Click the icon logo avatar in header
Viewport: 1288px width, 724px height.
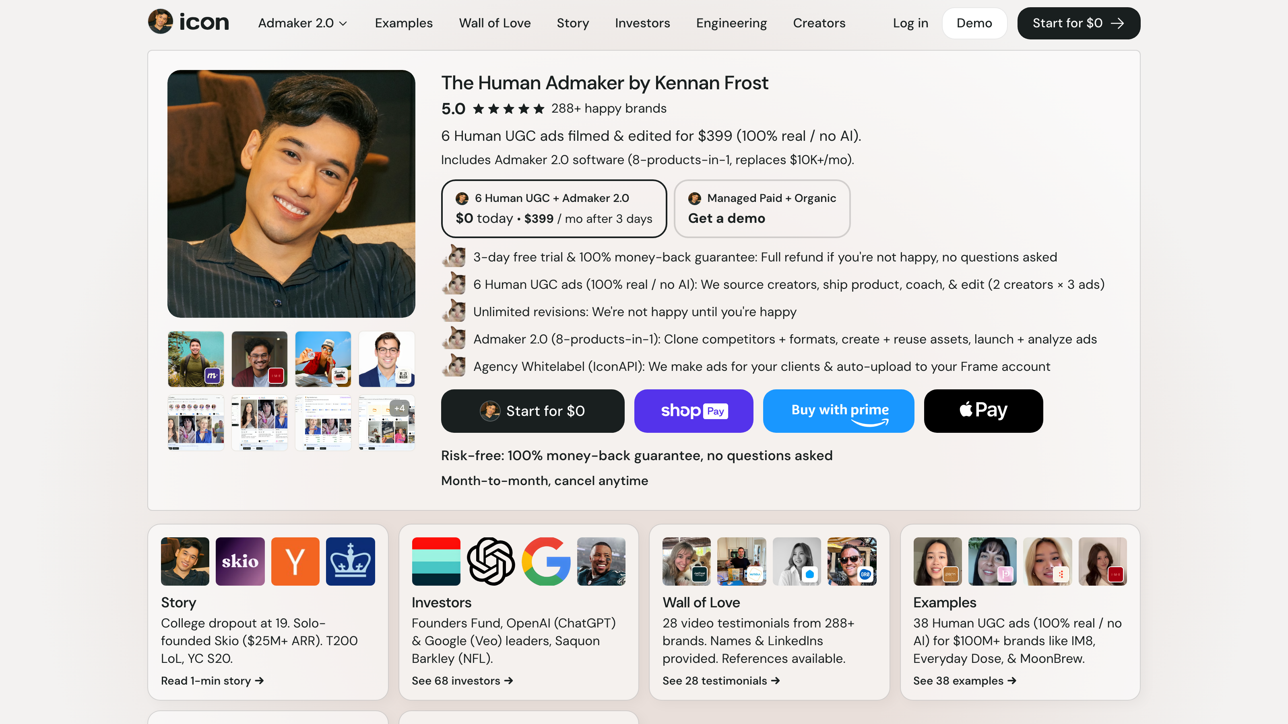[161, 22]
